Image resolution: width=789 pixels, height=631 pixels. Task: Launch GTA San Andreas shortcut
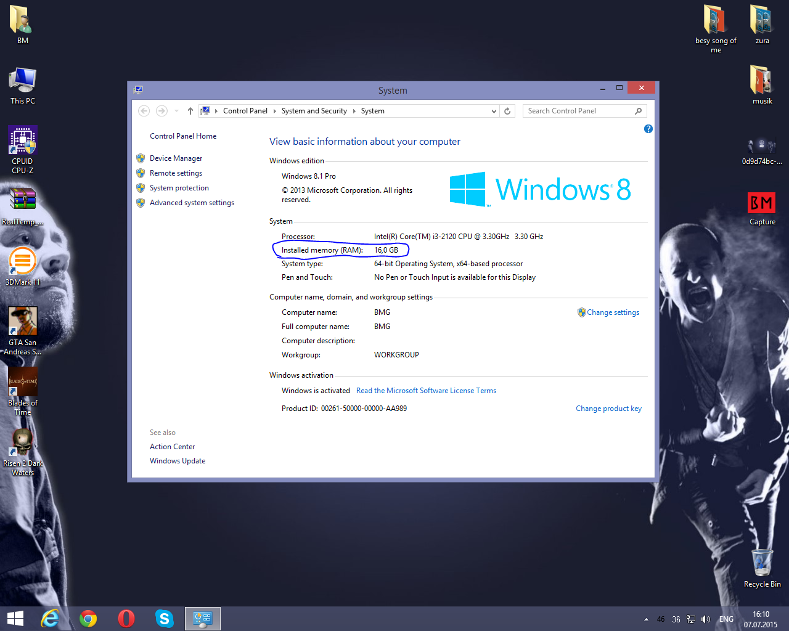click(22, 331)
